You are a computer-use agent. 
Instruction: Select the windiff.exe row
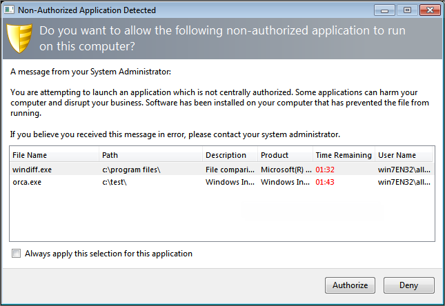point(33,169)
